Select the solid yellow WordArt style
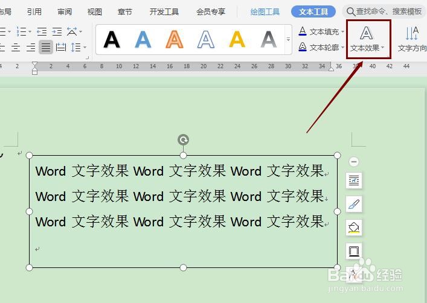427x303 pixels. point(237,39)
